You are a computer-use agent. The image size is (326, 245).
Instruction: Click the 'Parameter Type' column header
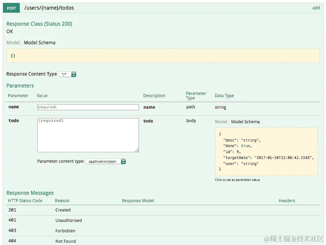coord(196,96)
